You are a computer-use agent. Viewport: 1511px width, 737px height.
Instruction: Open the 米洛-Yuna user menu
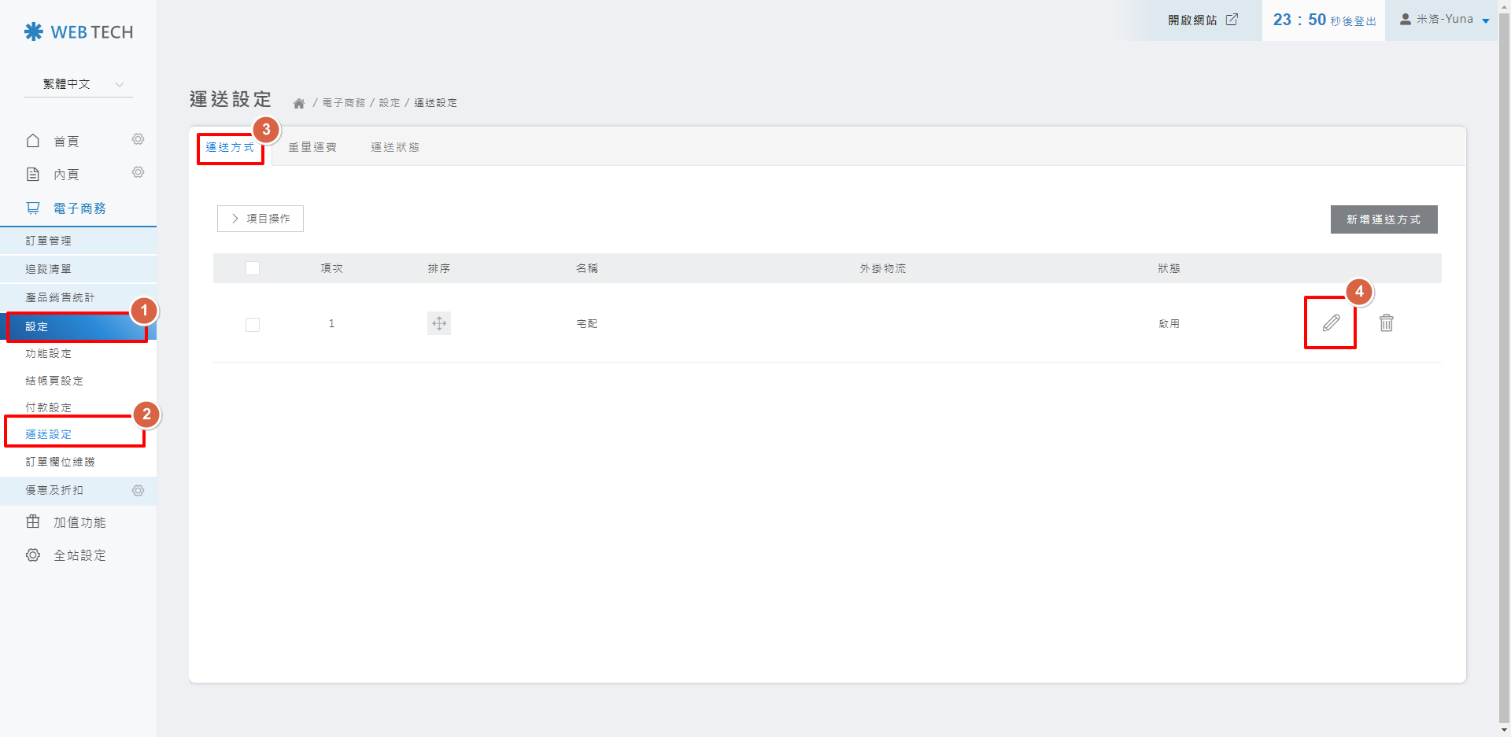pyautogui.click(x=1443, y=20)
